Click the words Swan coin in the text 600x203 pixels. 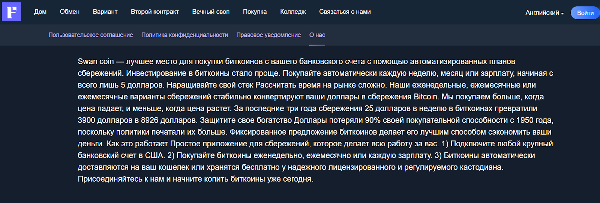click(96, 62)
